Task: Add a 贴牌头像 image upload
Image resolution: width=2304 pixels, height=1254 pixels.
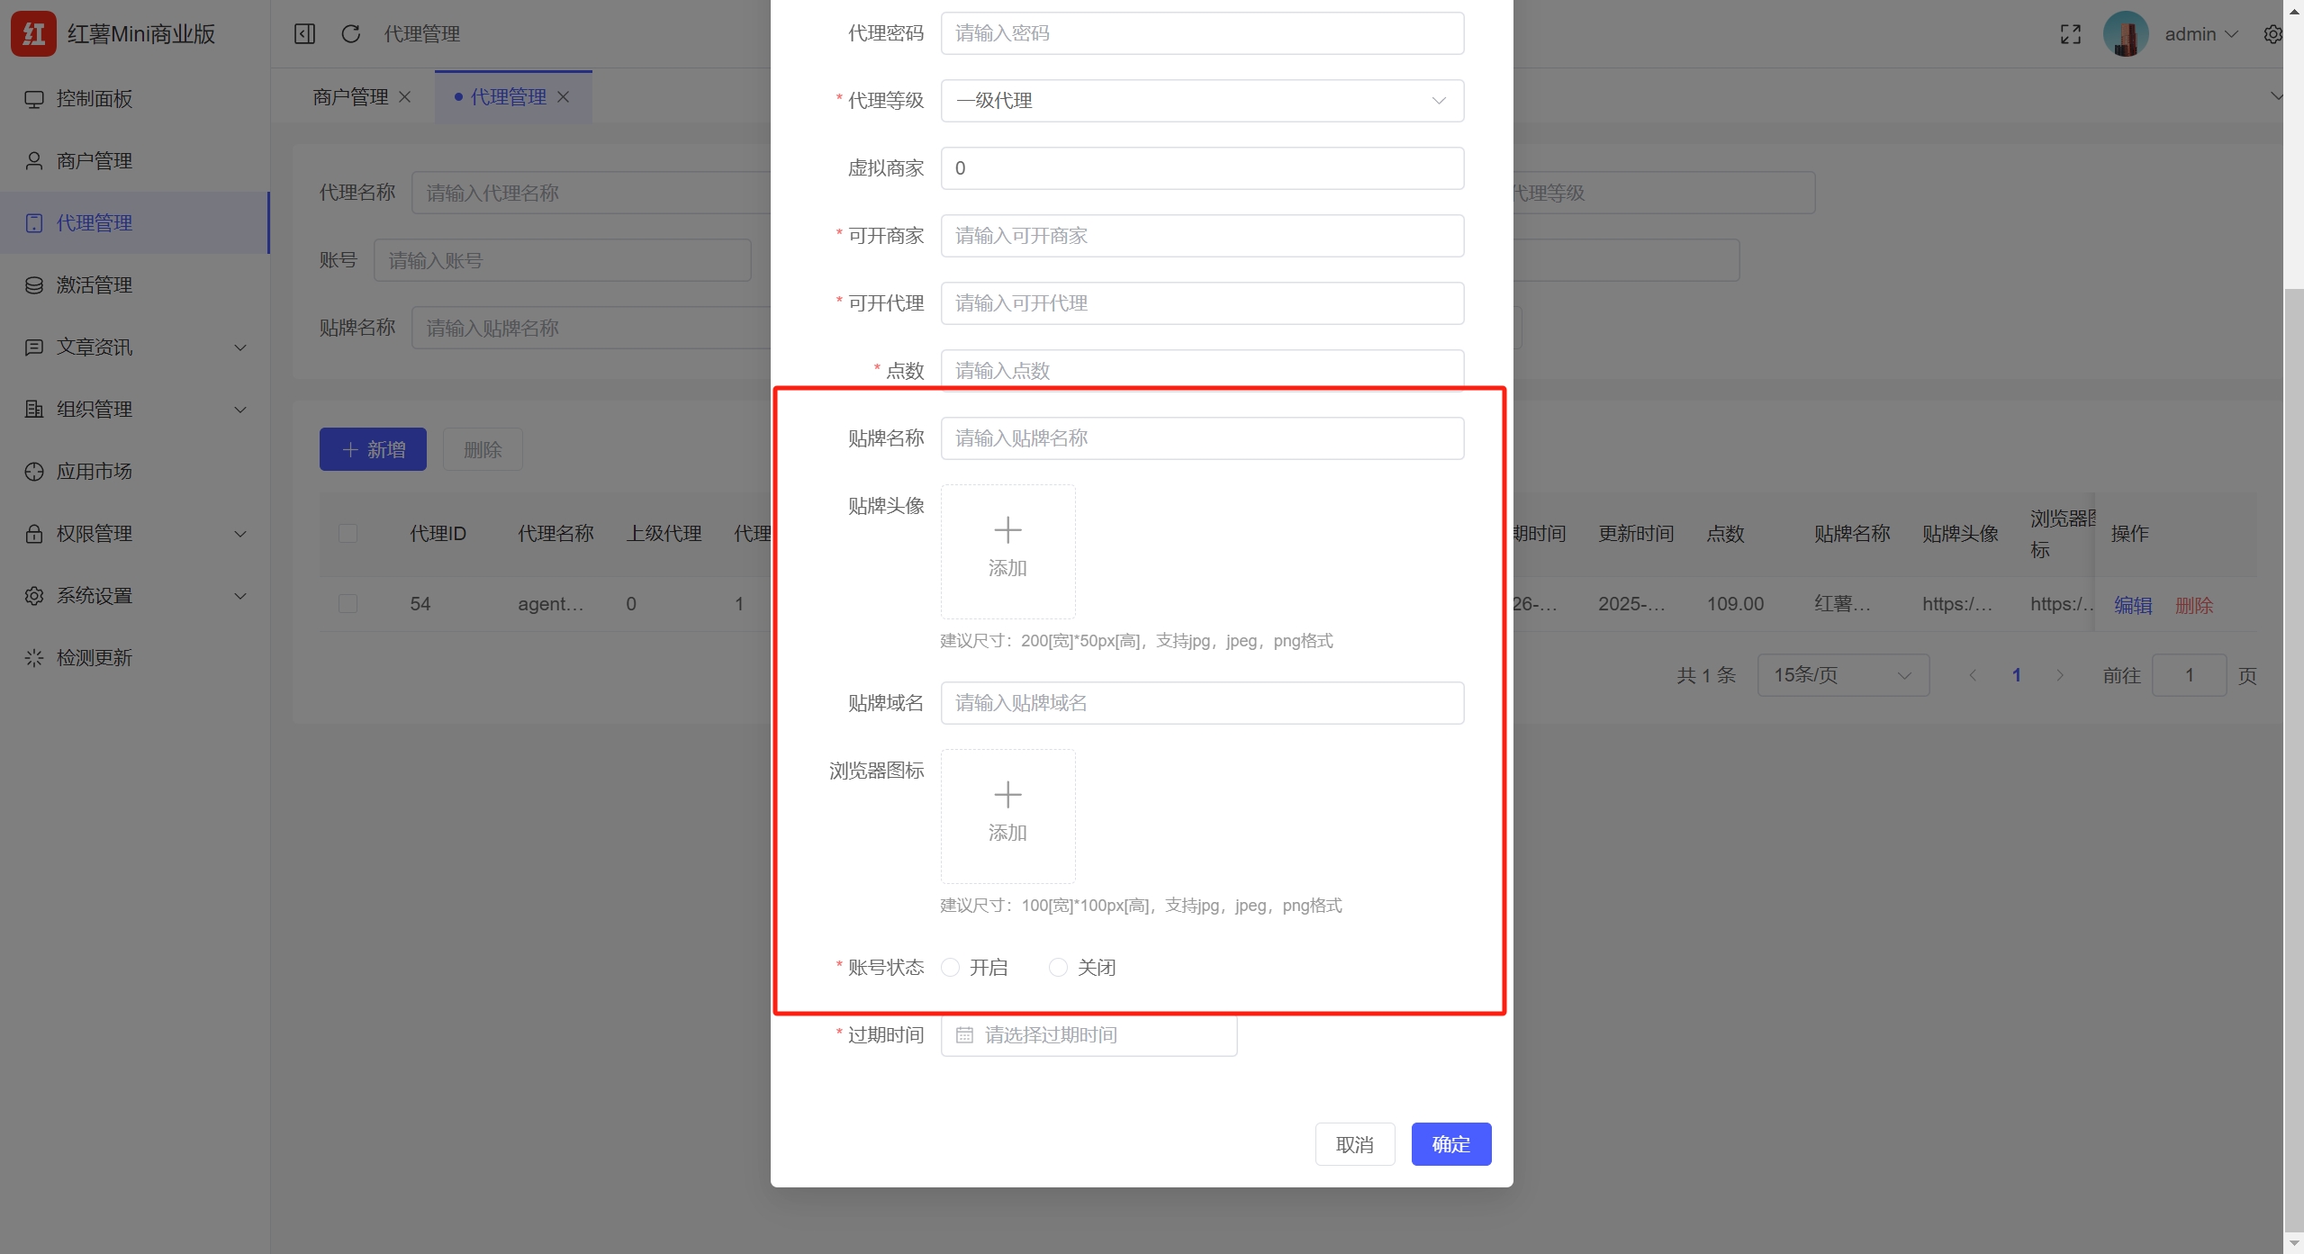Action: [1007, 551]
